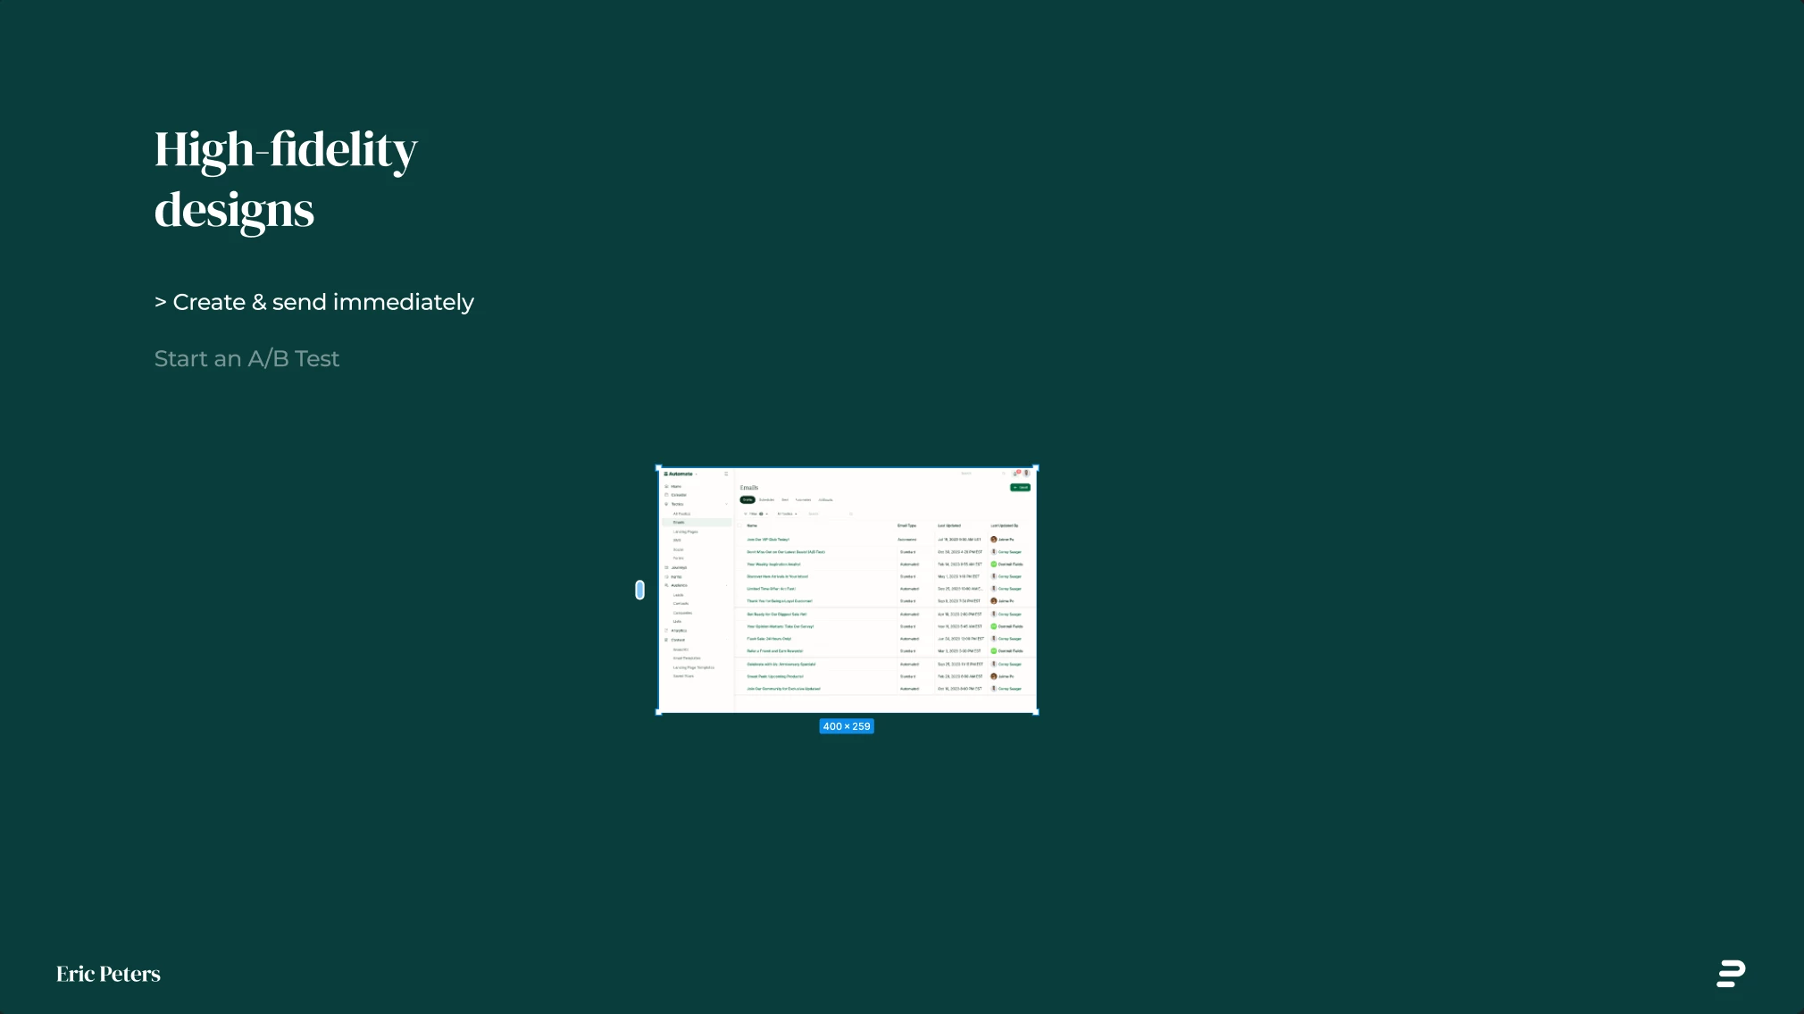Click the table search field next to All Tactics
This screenshot has width=1804, height=1014.
click(831, 514)
